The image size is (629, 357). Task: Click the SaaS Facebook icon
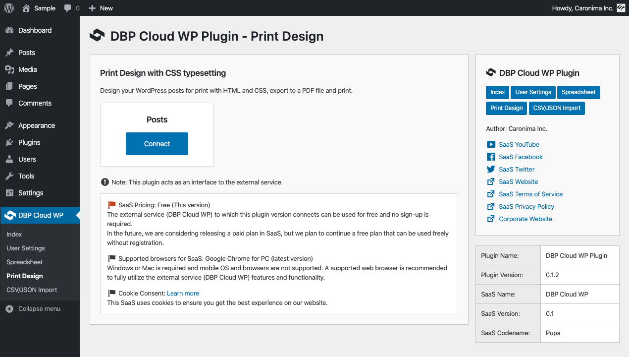point(491,157)
